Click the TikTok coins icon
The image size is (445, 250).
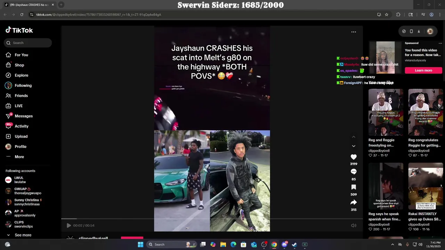tap(404, 31)
